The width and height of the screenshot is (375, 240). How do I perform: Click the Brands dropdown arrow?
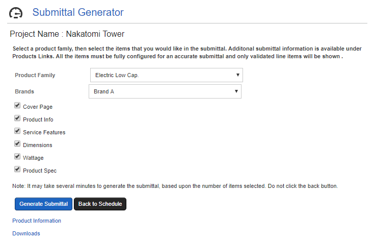[236, 91]
